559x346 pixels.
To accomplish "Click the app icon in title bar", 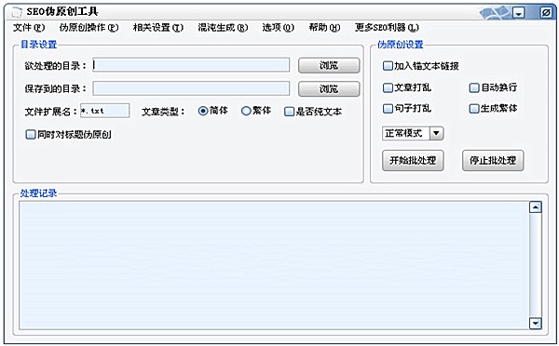I will [x=17, y=12].
